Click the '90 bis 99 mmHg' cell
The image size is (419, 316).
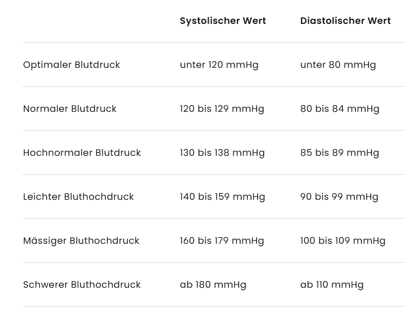coord(339,197)
